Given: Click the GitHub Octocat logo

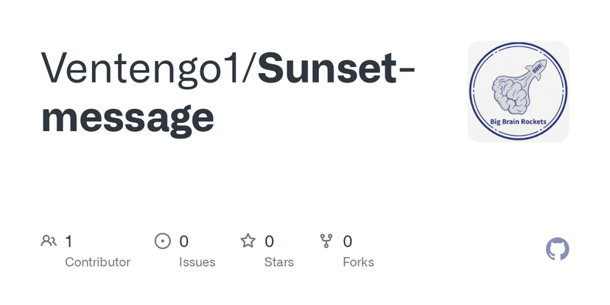Looking at the screenshot, I should 558,249.
